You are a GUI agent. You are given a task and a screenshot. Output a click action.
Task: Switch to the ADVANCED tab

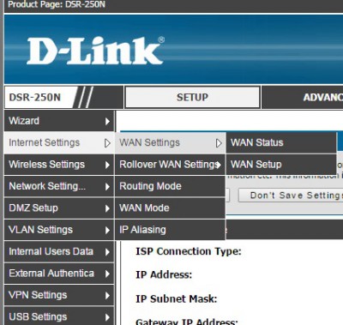coord(303,98)
